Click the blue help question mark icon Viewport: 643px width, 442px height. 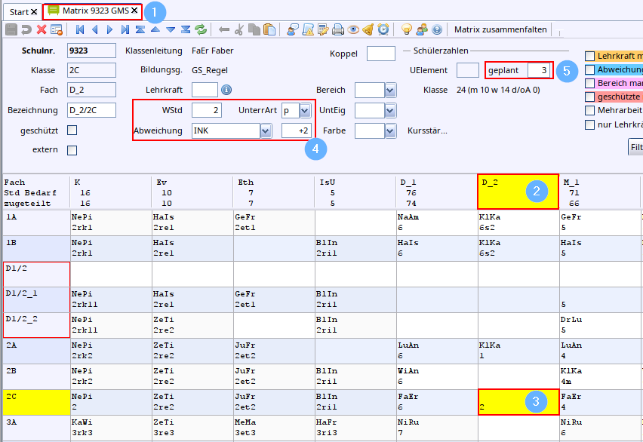coord(437,30)
